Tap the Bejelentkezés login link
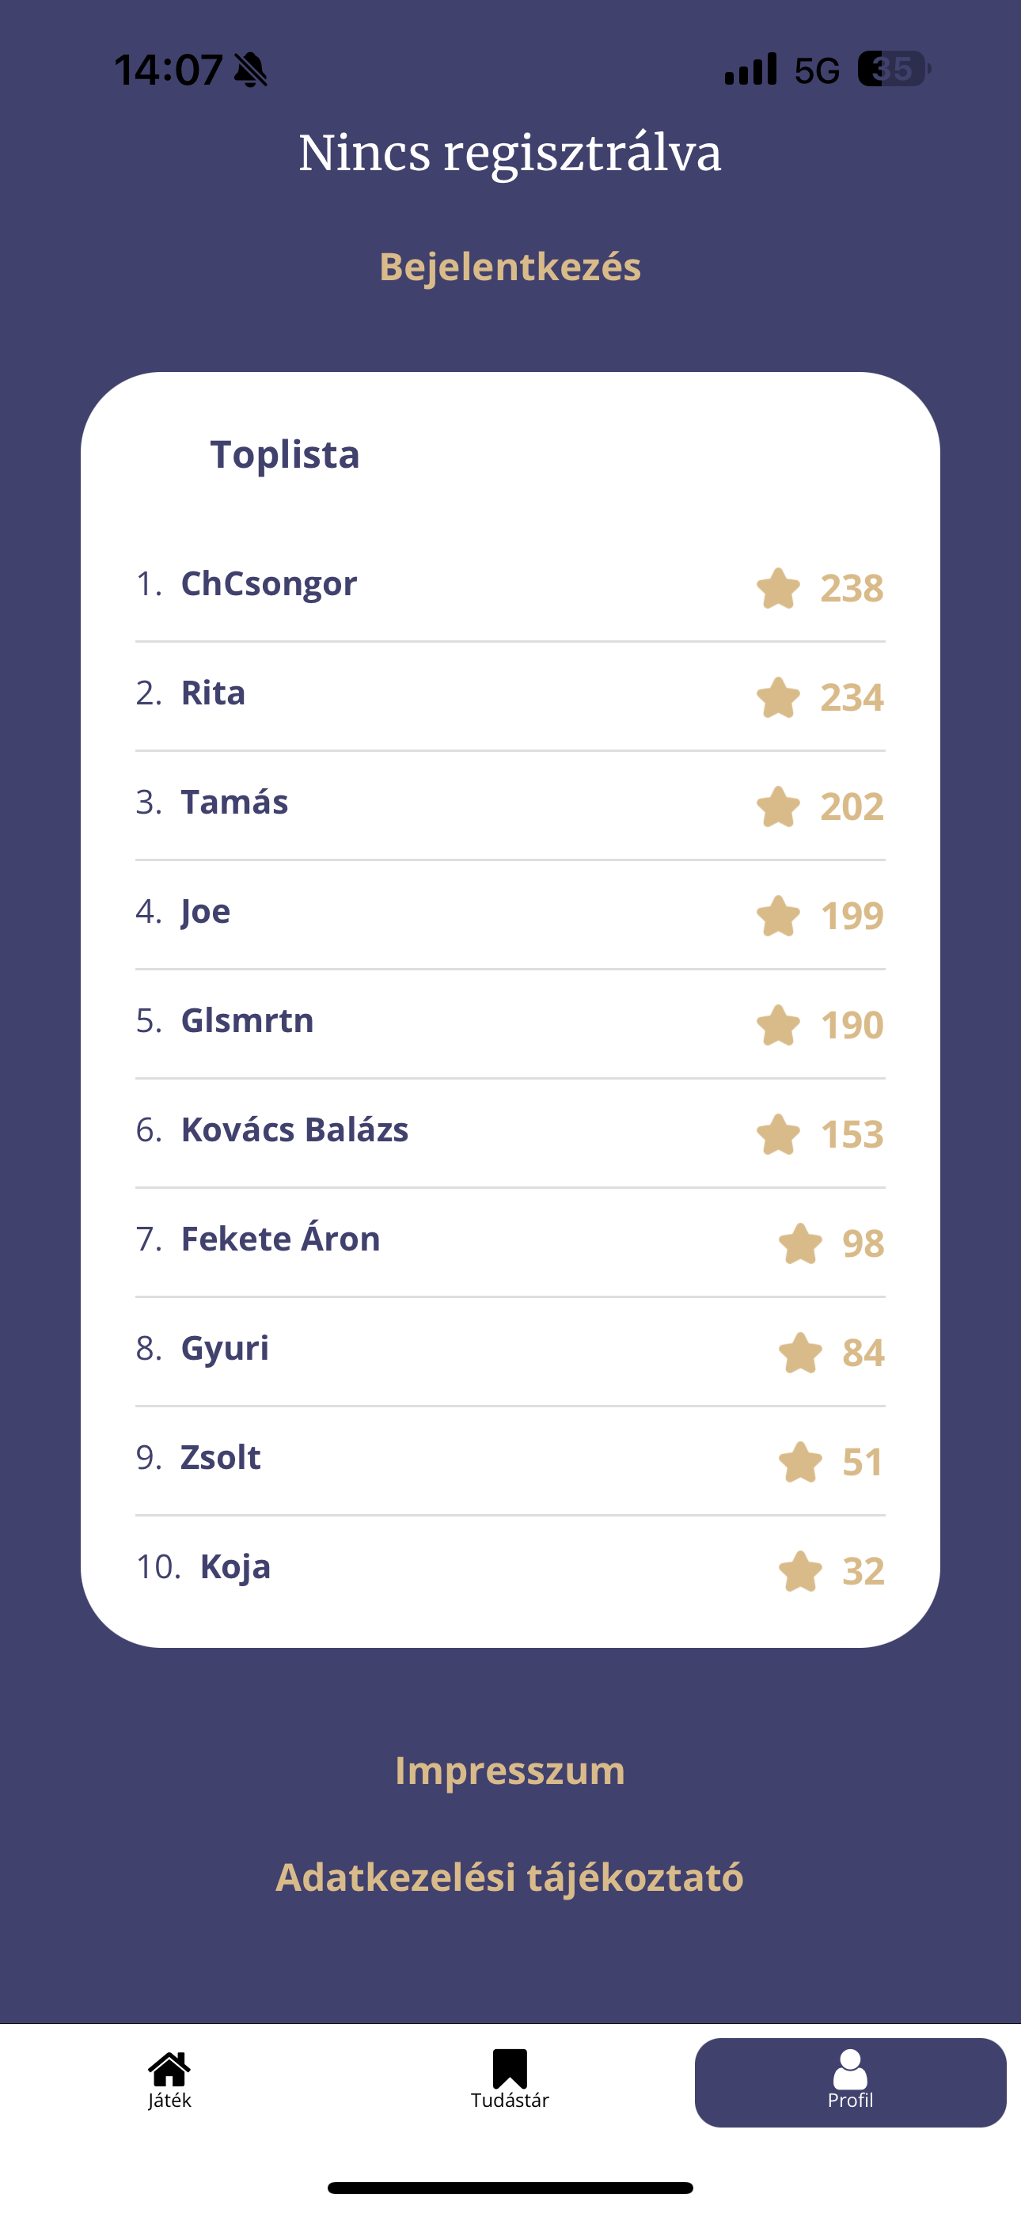The width and height of the screenshot is (1021, 2213). [511, 268]
